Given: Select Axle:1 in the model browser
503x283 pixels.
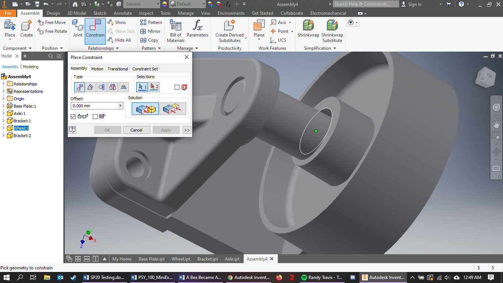Looking at the screenshot, I should click(x=20, y=113).
